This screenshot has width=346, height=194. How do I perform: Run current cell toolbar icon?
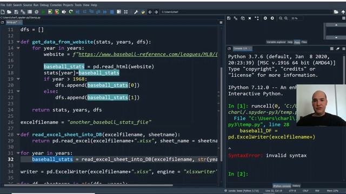50,12
